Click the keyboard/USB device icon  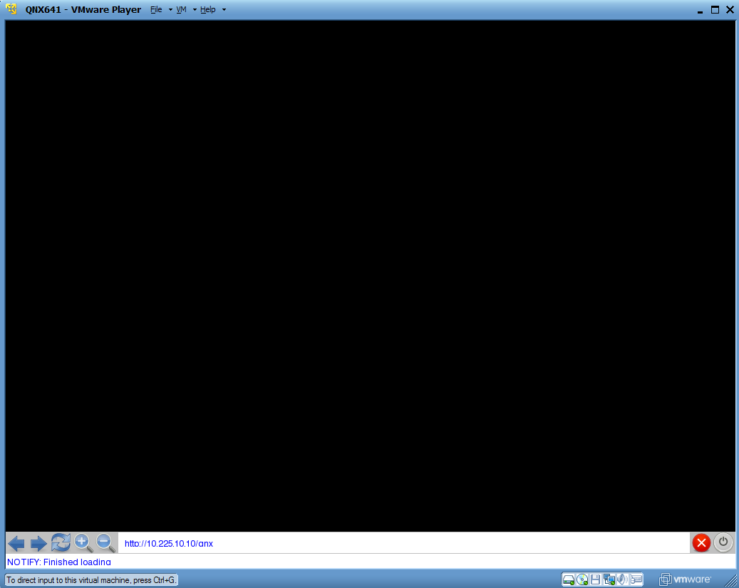(x=637, y=579)
